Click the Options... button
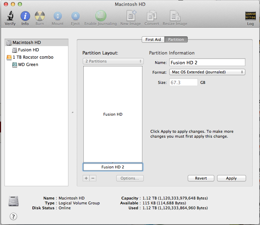Image resolution: width=260 pixels, height=225 pixels. coord(130,178)
